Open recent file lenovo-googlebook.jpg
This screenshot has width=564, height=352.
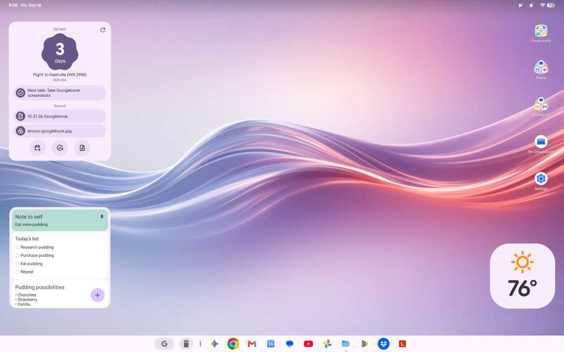60,131
